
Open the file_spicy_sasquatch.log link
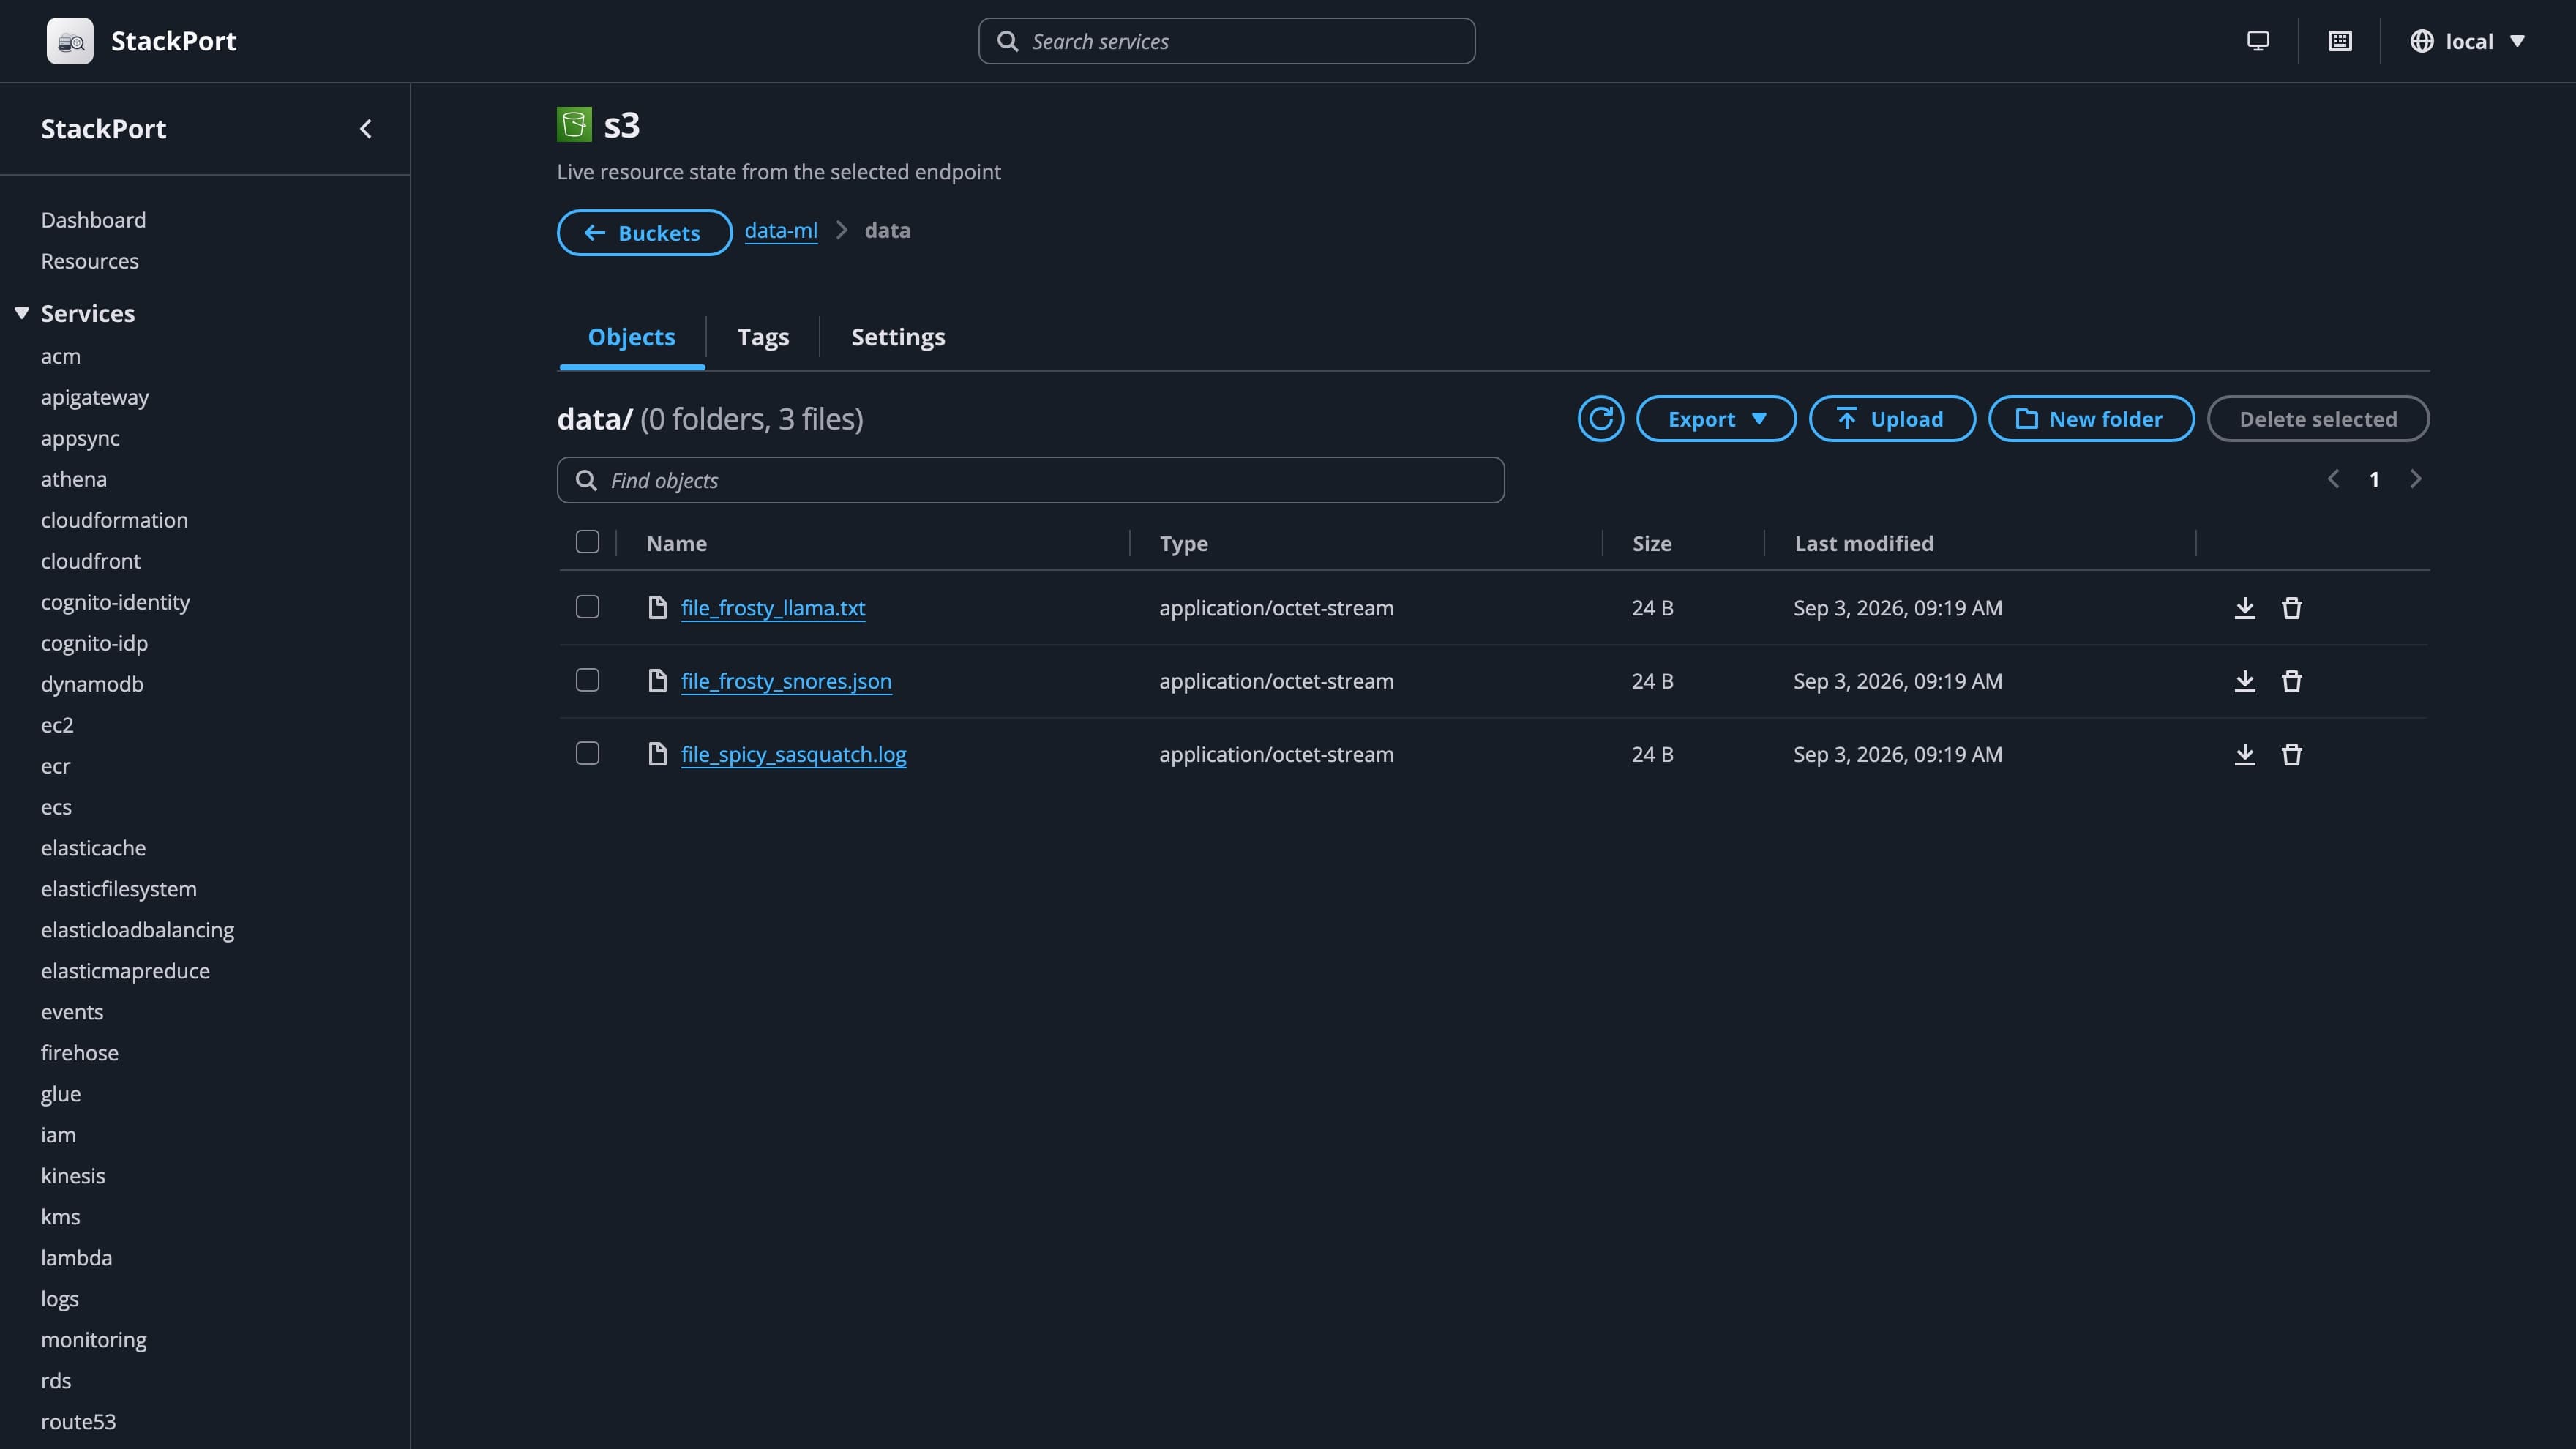click(x=794, y=754)
